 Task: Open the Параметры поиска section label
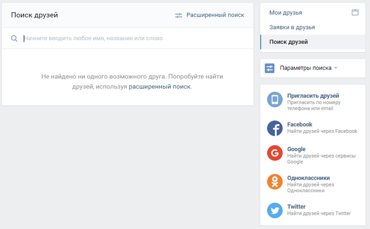pyautogui.click(x=306, y=68)
